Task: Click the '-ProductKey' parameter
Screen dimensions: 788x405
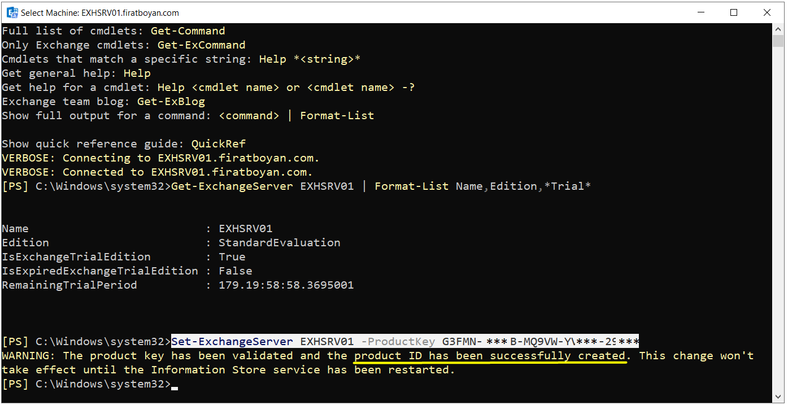Action: [398, 342]
